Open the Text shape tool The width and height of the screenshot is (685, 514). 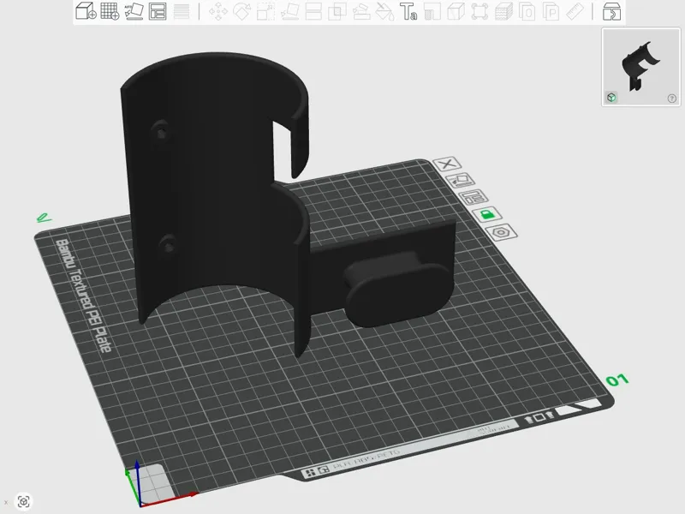click(408, 12)
